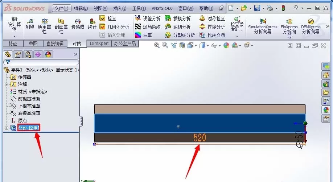
Task: Open the display style dropdown
Action: [x=207, y=46]
